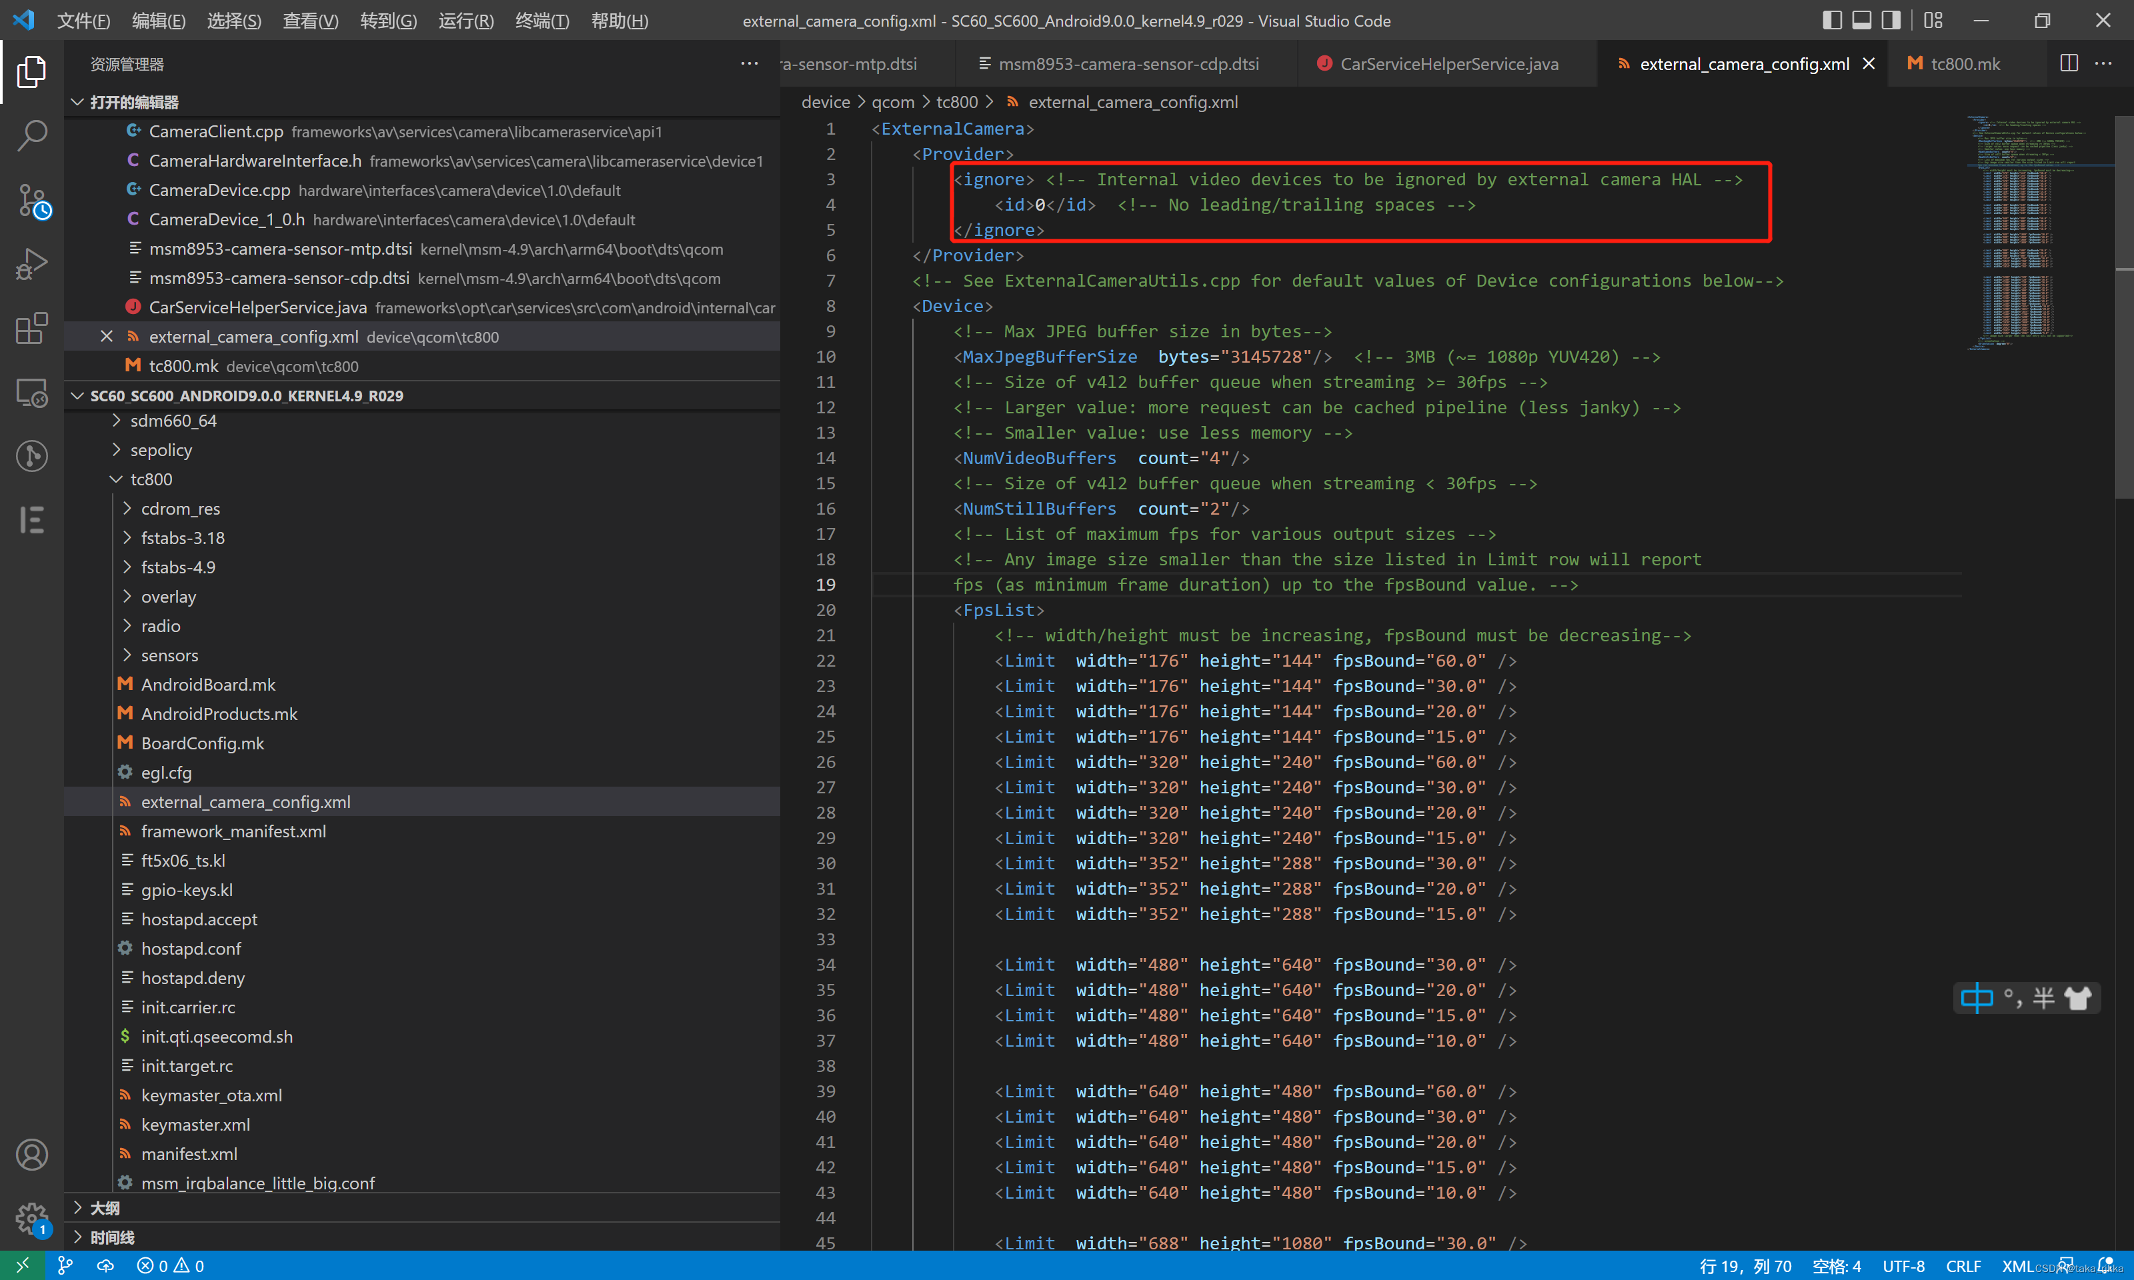Collapse the tc800 folder
The image size is (2134, 1280).
tap(151, 479)
